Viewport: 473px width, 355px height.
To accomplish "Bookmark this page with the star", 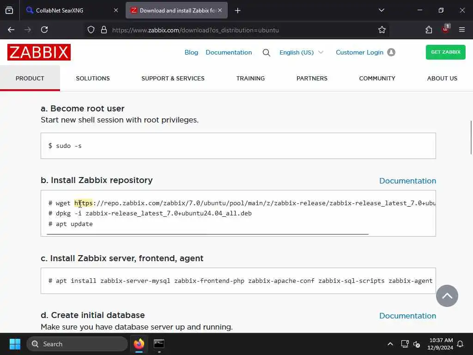I will pyautogui.click(x=382, y=30).
